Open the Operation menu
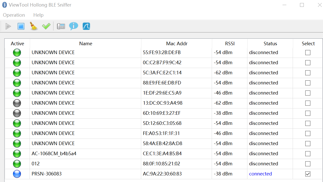 click(x=14, y=15)
